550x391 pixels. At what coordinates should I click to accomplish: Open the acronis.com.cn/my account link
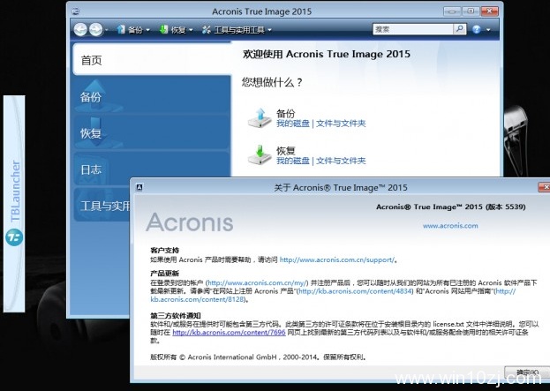pos(257,282)
